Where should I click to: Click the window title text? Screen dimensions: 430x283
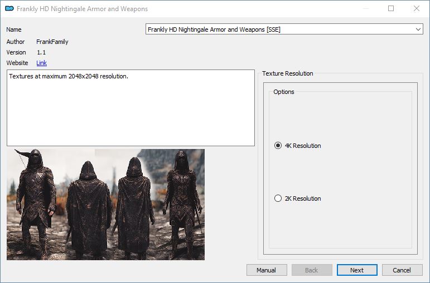pyautogui.click(x=82, y=9)
